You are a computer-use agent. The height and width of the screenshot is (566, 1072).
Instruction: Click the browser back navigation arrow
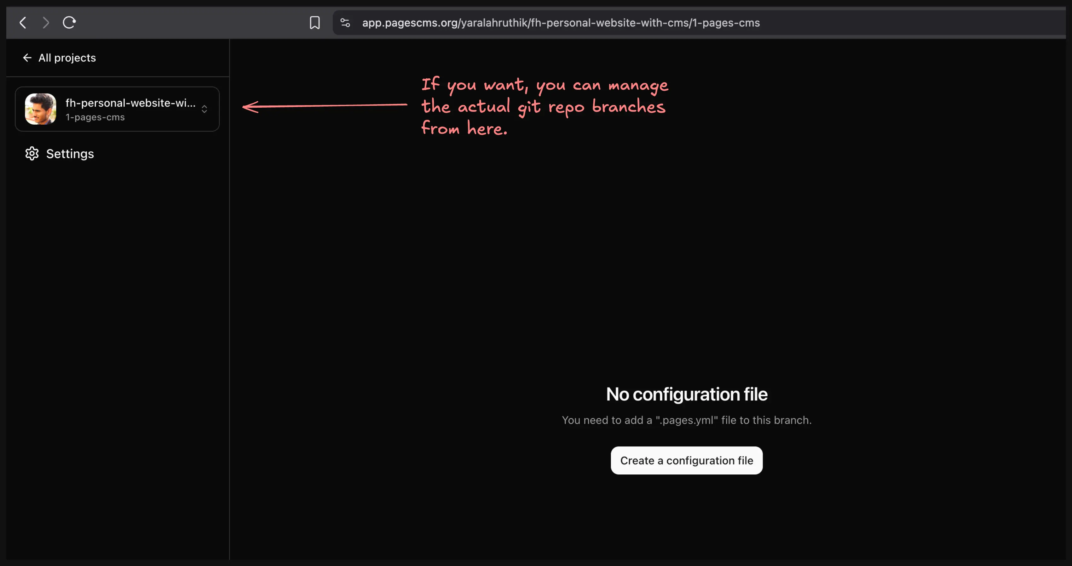tap(23, 22)
